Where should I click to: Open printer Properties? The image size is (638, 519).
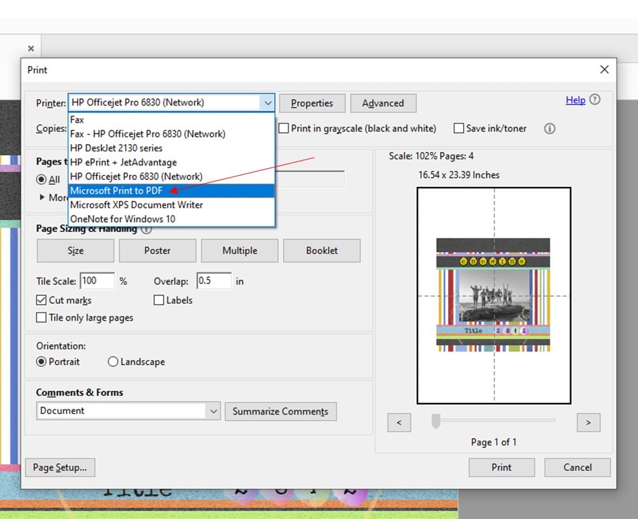click(x=312, y=103)
